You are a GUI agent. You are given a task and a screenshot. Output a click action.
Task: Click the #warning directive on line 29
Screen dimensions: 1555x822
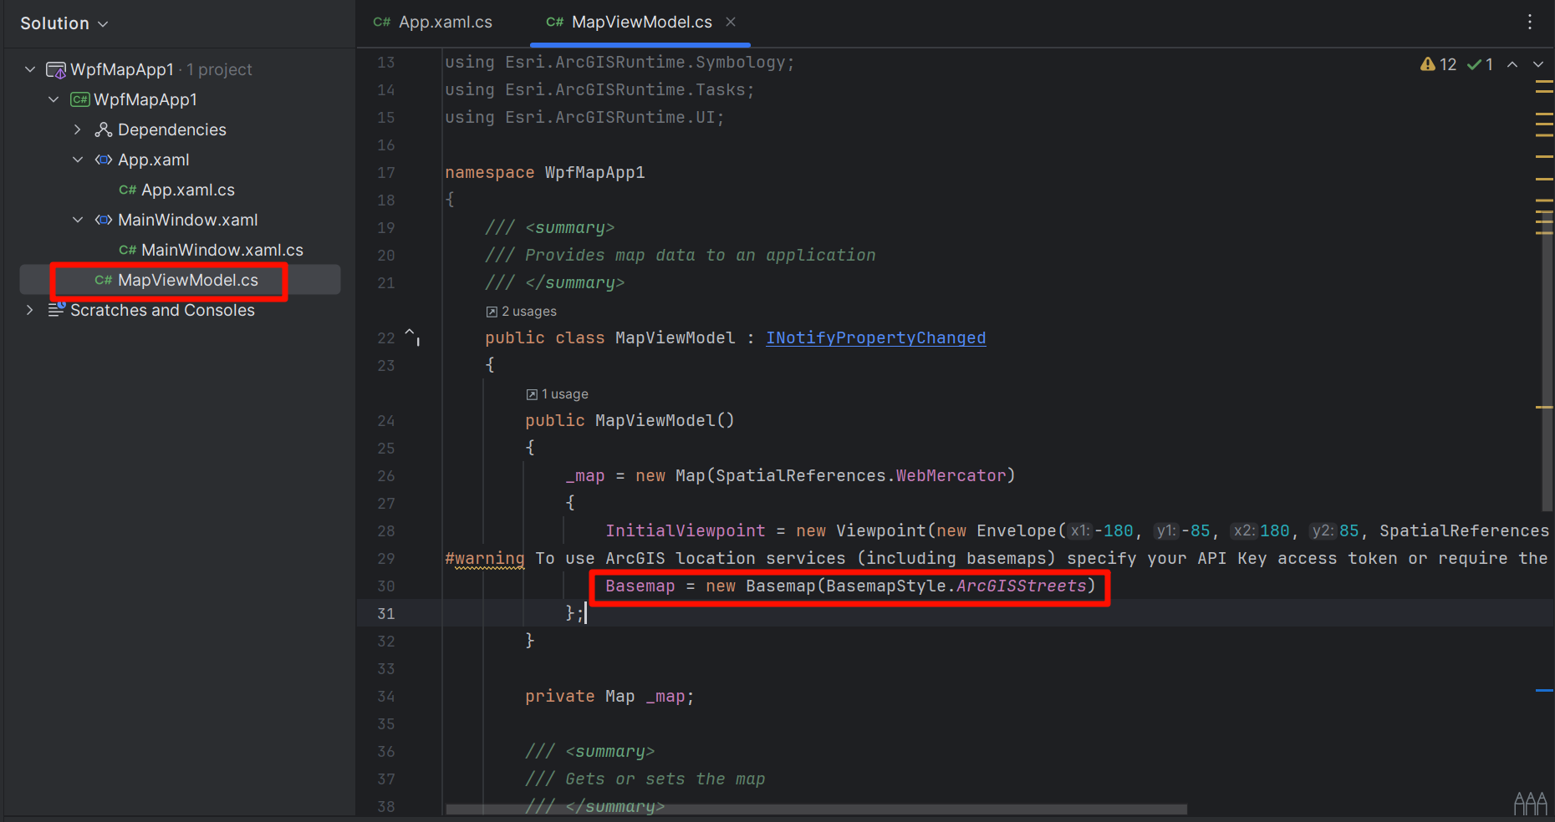485,558
